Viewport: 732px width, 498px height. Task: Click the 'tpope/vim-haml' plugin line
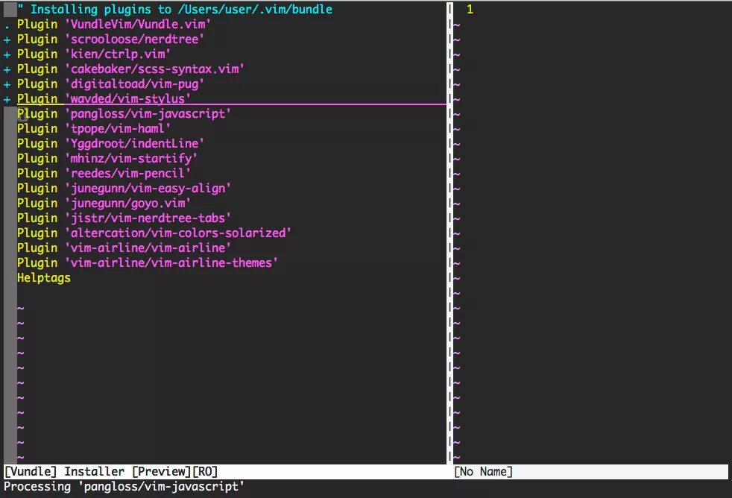[x=94, y=129]
